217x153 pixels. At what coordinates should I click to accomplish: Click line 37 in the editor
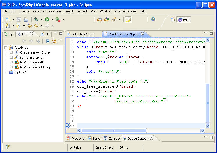141,126
